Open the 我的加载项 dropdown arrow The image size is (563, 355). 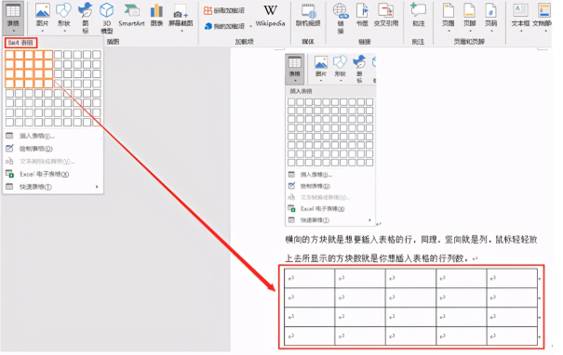(x=250, y=26)
